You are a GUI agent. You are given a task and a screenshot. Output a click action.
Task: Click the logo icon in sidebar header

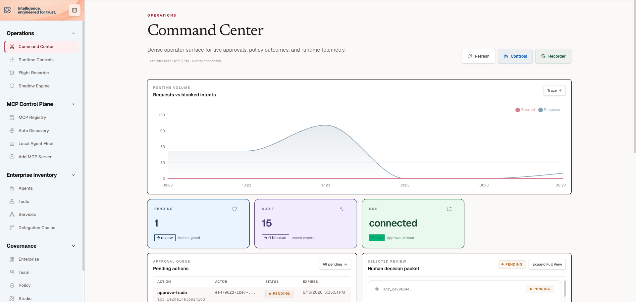[7, 10]
